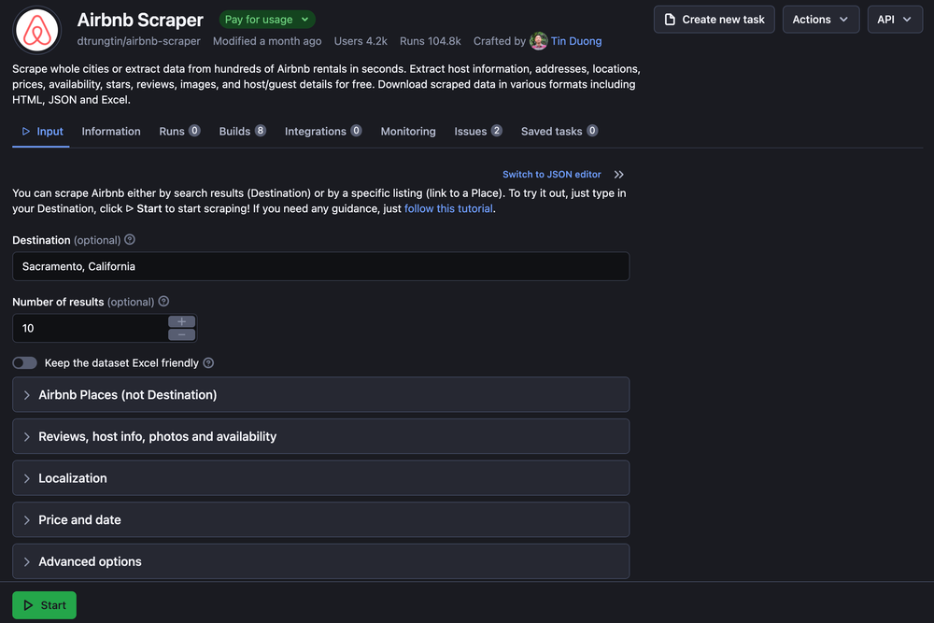Switch to the Information tab
Image resolution: width=934 pixels, height=623 pixels.
(110, 131)
